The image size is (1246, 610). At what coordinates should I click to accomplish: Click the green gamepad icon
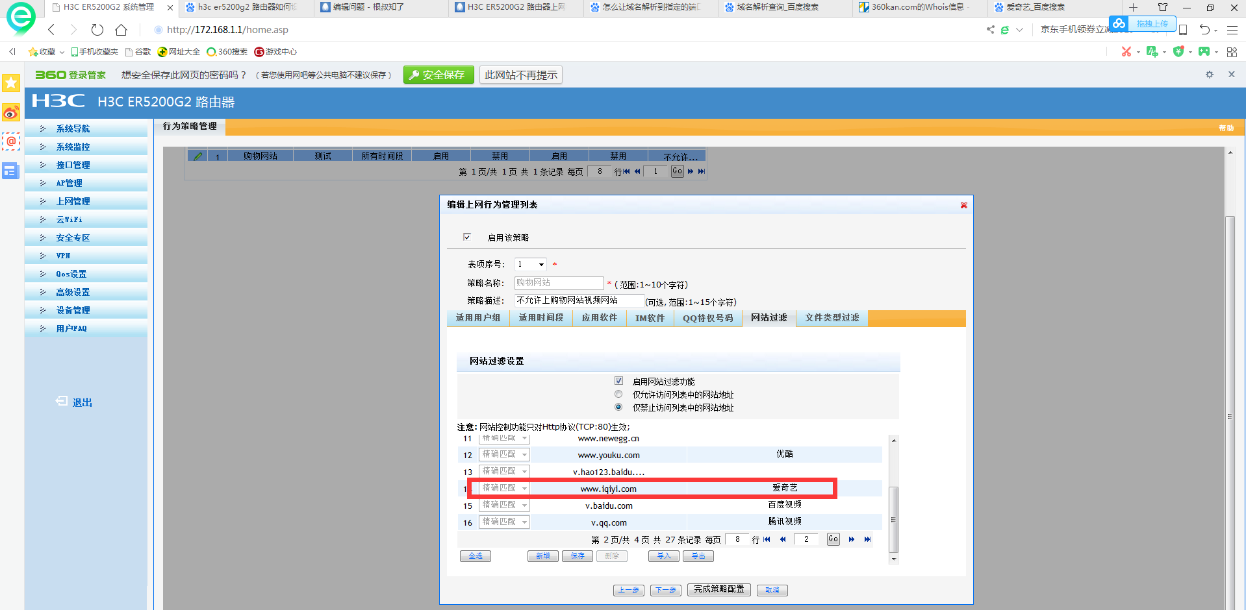tap(1204, 52)
